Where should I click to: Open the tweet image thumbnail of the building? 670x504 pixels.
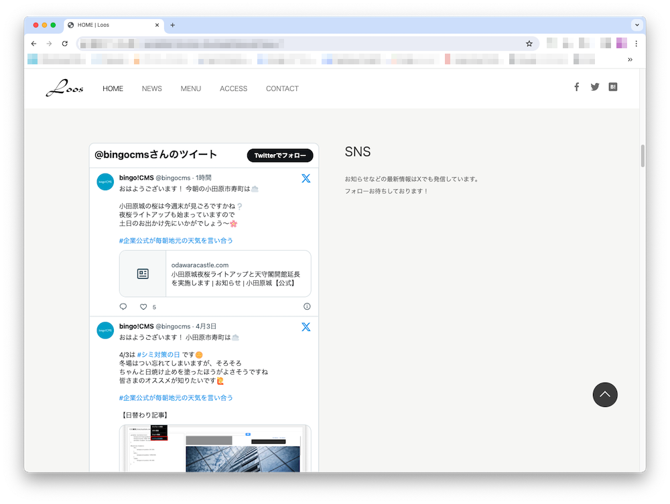(215, 448)
